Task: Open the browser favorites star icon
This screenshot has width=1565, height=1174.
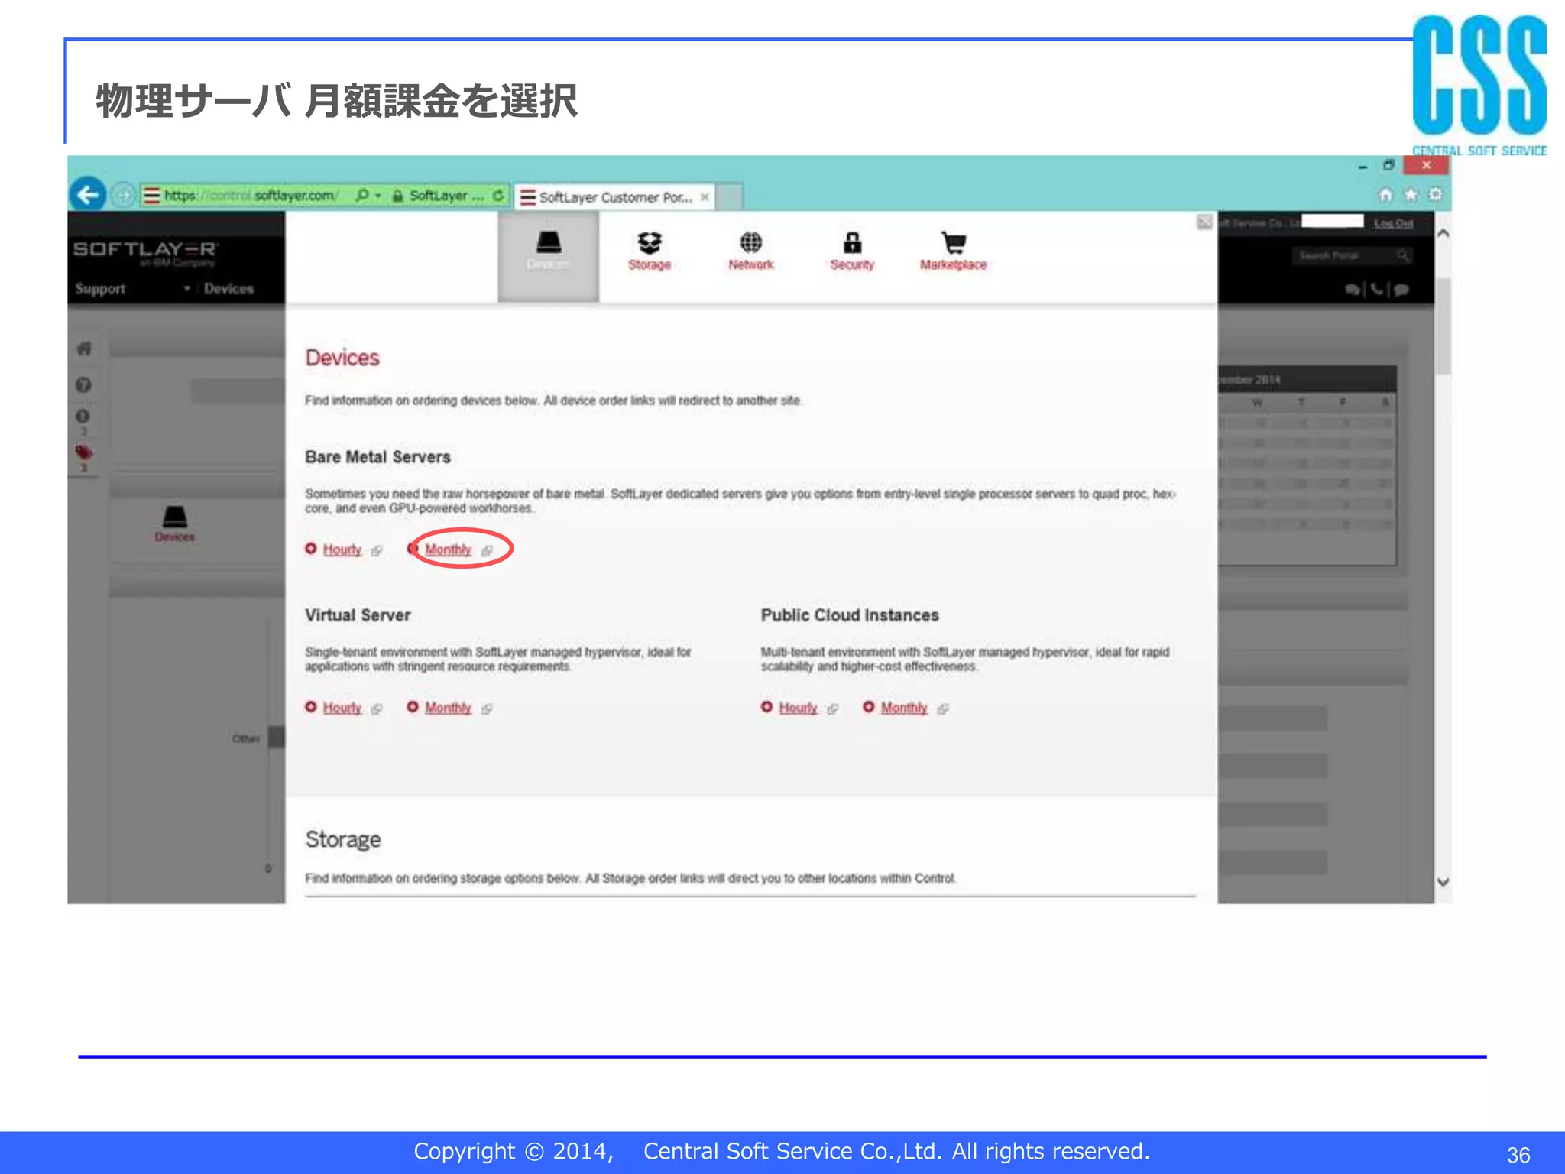Action: click(x=1411, y=195)
